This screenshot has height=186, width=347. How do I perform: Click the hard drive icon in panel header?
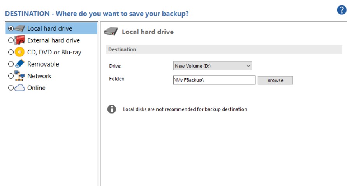[x=111, y=32]
